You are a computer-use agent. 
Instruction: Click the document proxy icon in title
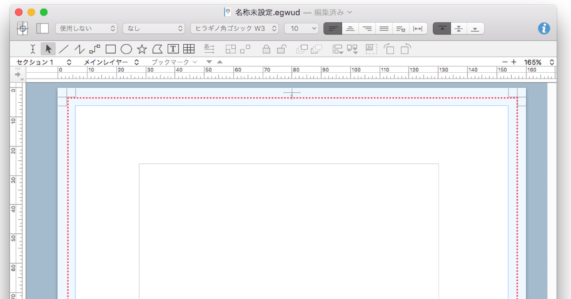point(228,12)
